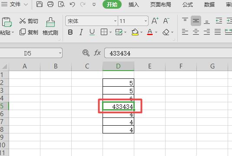The image size is (232, 156).
Task: Select cell D8 containing 4
Action: tap(118, 130)
